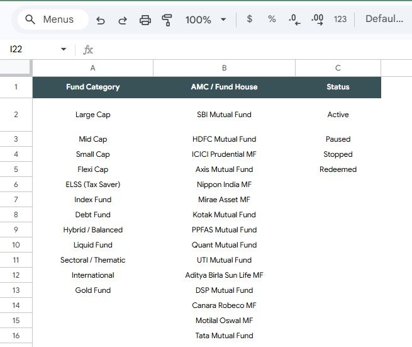Print the spreadsheet
The width and height of the screenshot is (412, 347).
click(x=145, y=20)
